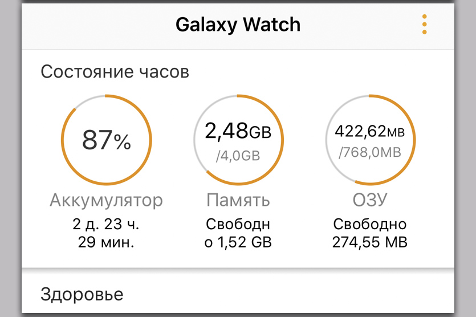Tap the Свободно 274,55 MB free RAM text

(370, 233)
